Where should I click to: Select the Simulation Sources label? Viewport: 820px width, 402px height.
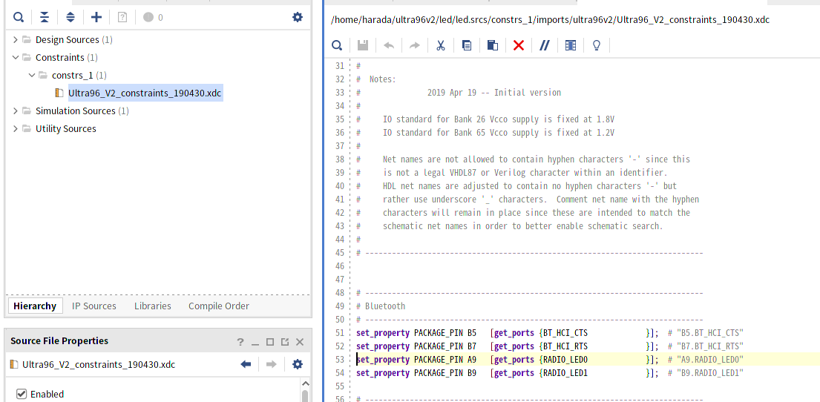(x=75, y=111)
